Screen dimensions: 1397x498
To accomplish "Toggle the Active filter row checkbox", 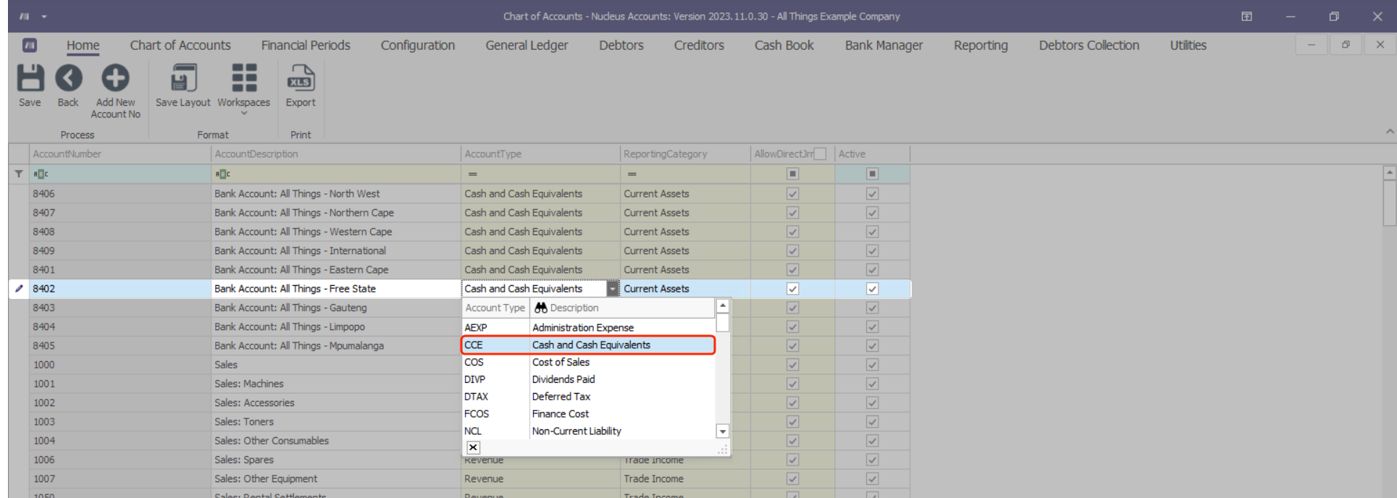I will (873, 174).
